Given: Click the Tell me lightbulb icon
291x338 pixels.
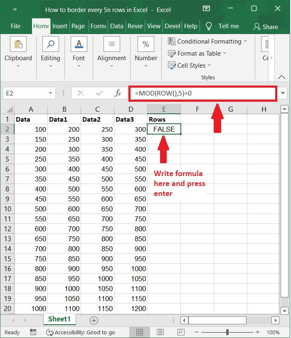Looking at the screenshot, I should pyautogui.click(x=209, y=26).
